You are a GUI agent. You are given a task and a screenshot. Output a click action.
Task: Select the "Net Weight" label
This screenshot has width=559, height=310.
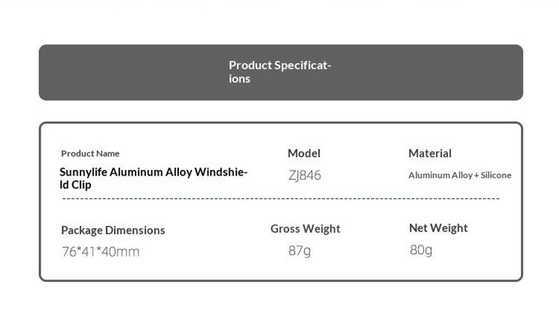pyautogui.click(x=438, y=228)
